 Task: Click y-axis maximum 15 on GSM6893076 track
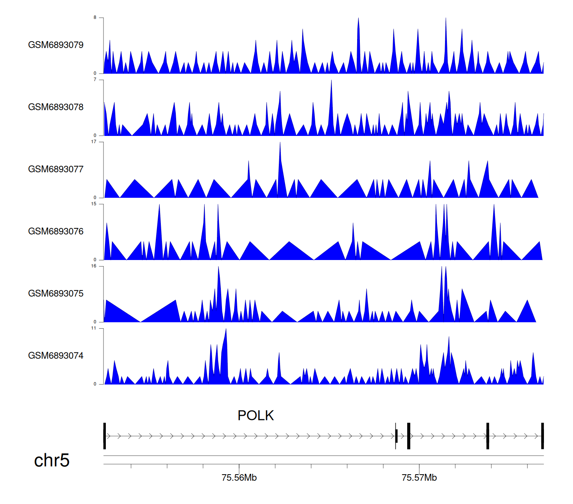click(94, 204)
